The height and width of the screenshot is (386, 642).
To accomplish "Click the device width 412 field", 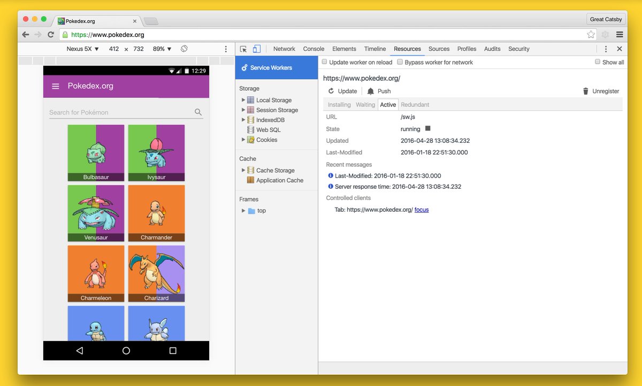I will coord(114,49).
